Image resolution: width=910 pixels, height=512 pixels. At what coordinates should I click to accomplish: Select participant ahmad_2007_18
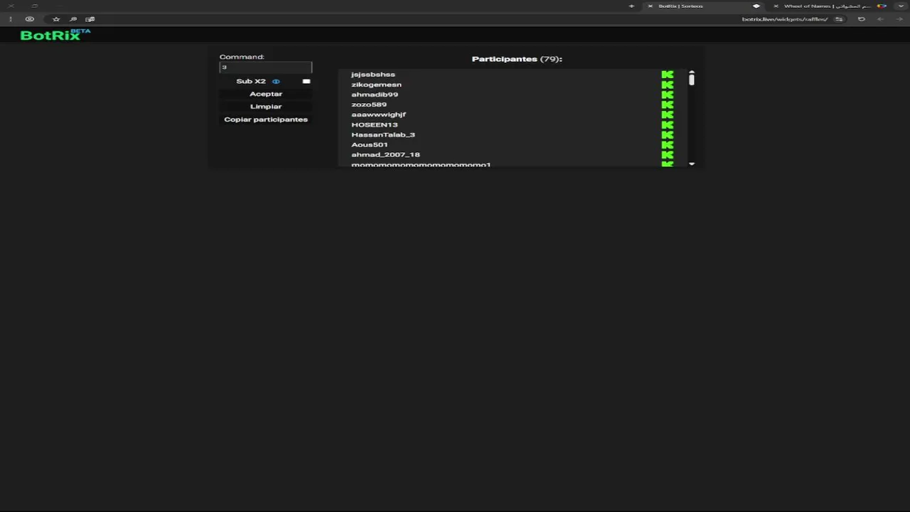tap(385, 154)
